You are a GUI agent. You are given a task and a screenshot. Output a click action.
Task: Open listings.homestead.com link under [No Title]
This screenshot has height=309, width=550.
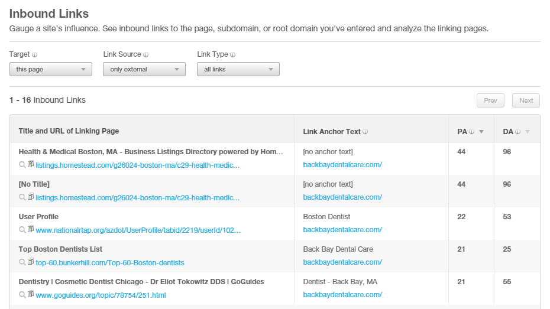(137, 198)
